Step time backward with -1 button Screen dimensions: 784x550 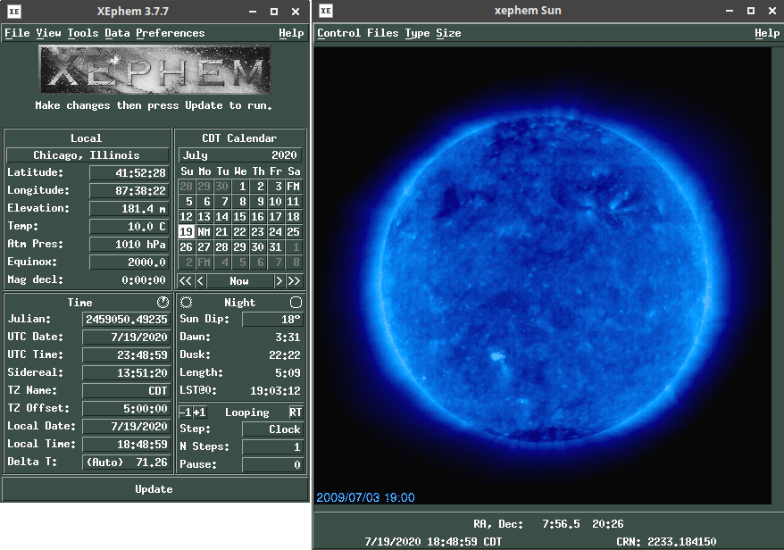pos(185,412)
